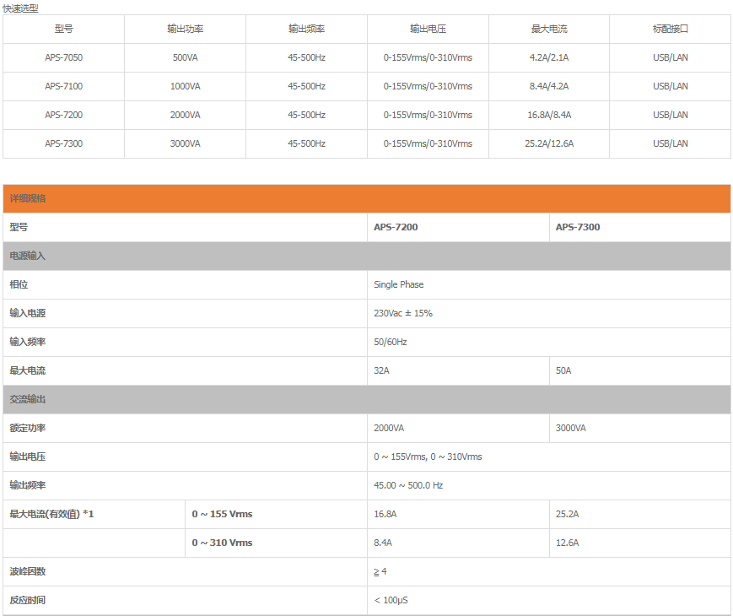Image resolution: width=733 pixels, height=616 pixels.
Task: Click the 相位 row label
Action: 19,284
